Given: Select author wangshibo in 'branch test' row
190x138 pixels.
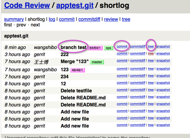Looking at the screenshot, I should (x=45, y=47).
